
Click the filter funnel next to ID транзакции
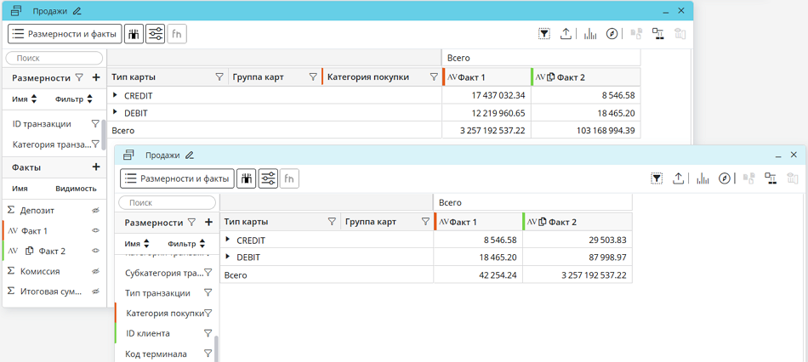pyautogui.click(x=95, y=124)
